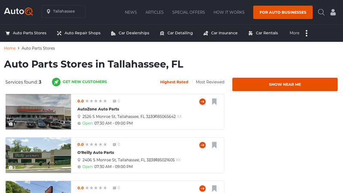Click the AutoZone address pin icon
Screen dimensions: 343x193
tap(79, 117)
